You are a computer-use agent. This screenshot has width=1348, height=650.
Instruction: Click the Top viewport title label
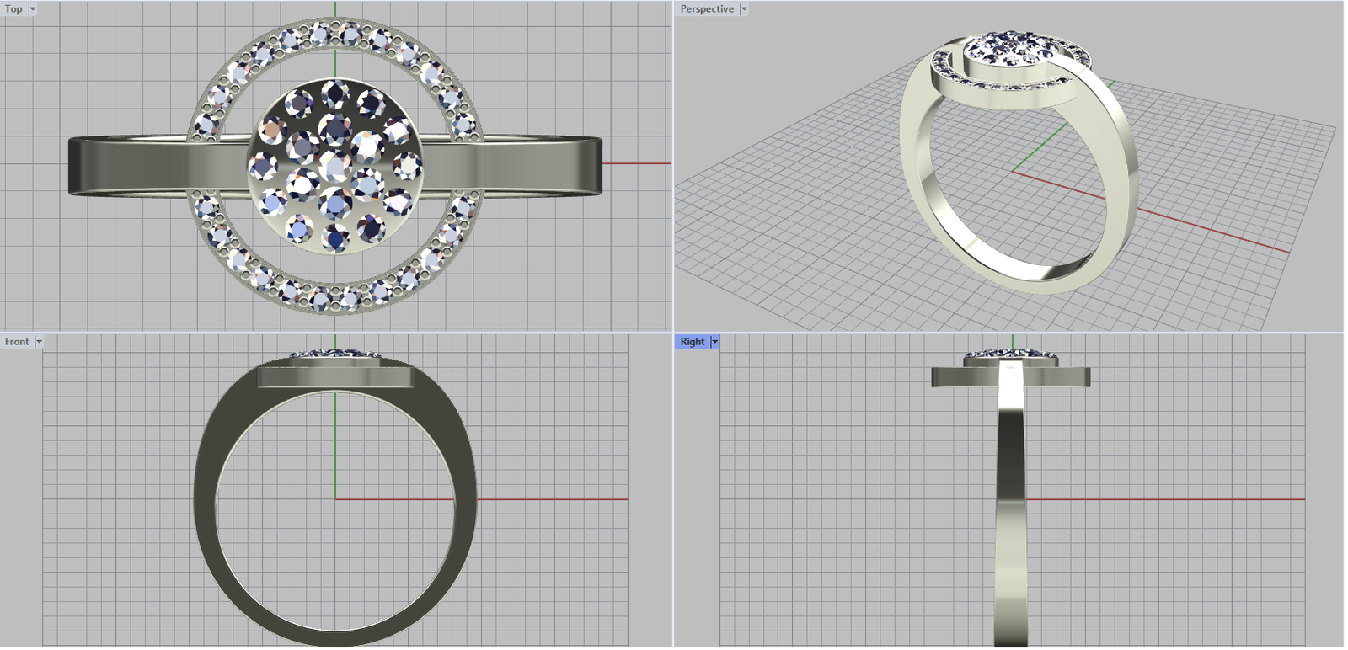14,9
